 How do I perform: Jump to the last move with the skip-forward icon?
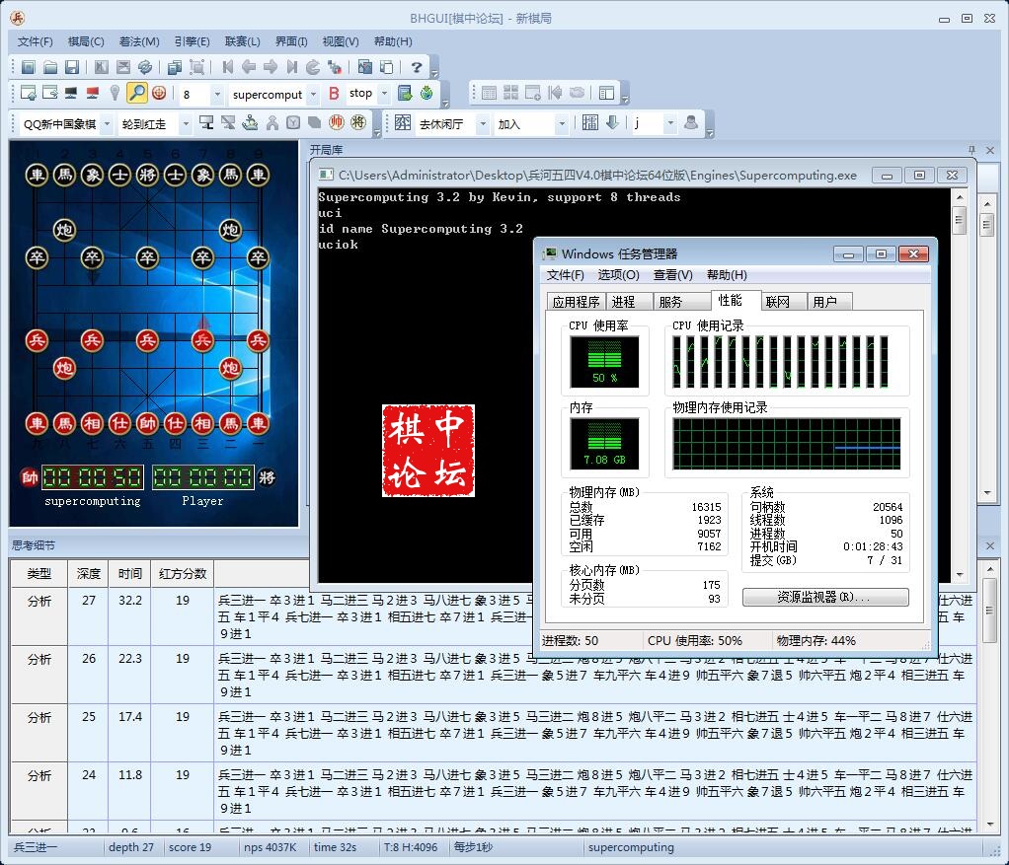[x=292, y=67]
